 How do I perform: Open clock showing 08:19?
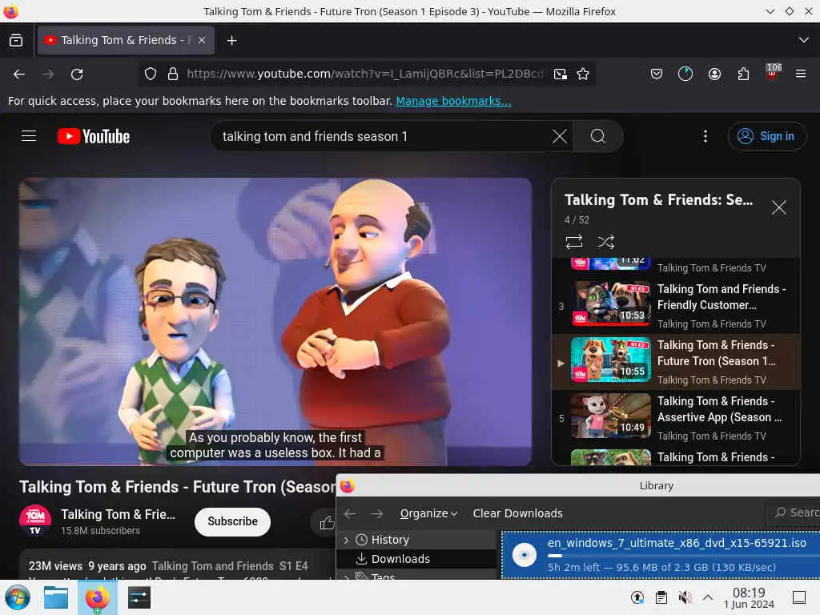click(749, 597)
